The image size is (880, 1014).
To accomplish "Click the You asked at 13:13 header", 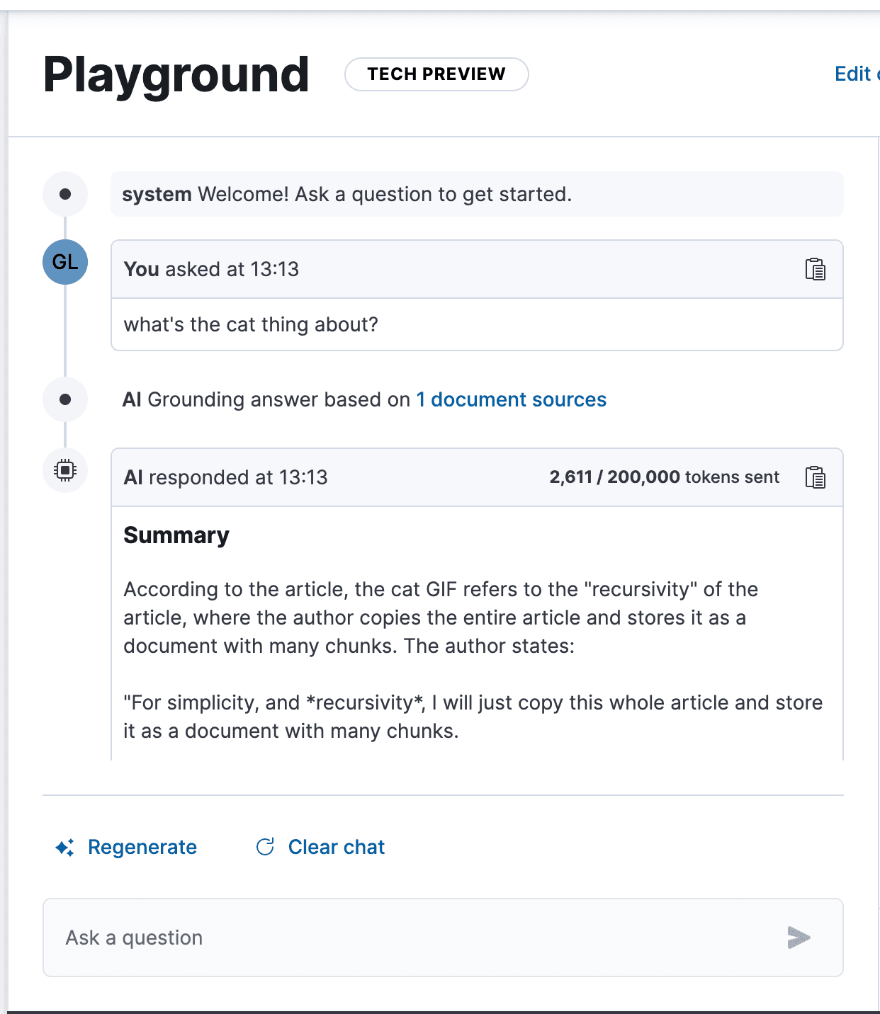I will (212, 269).
